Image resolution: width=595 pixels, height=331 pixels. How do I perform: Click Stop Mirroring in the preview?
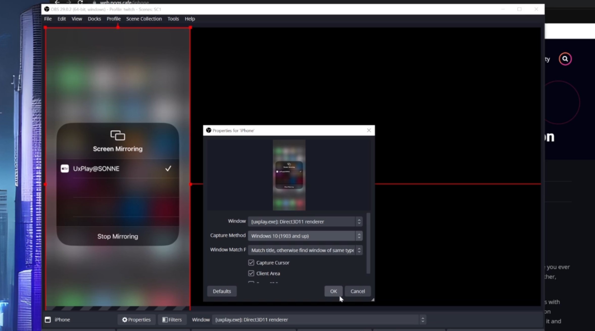118,236
